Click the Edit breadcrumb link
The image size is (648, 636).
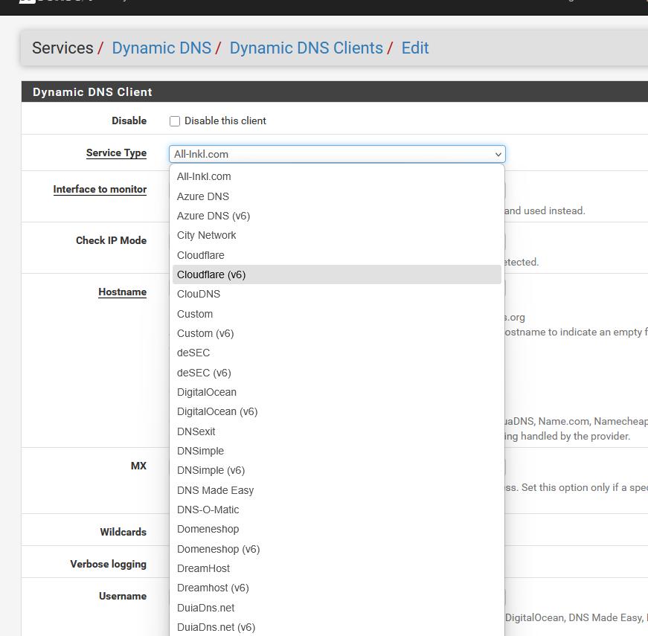[415, 48]
